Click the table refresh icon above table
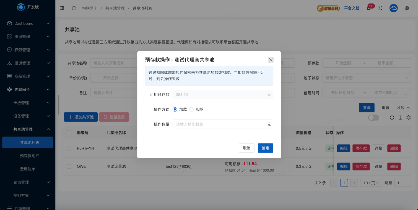Image resolution: width=418 pixels, height=210 pixels. 392,118
